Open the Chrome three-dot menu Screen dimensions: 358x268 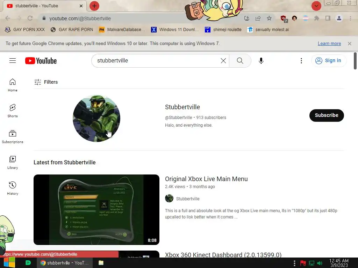[x=350, y=18]
